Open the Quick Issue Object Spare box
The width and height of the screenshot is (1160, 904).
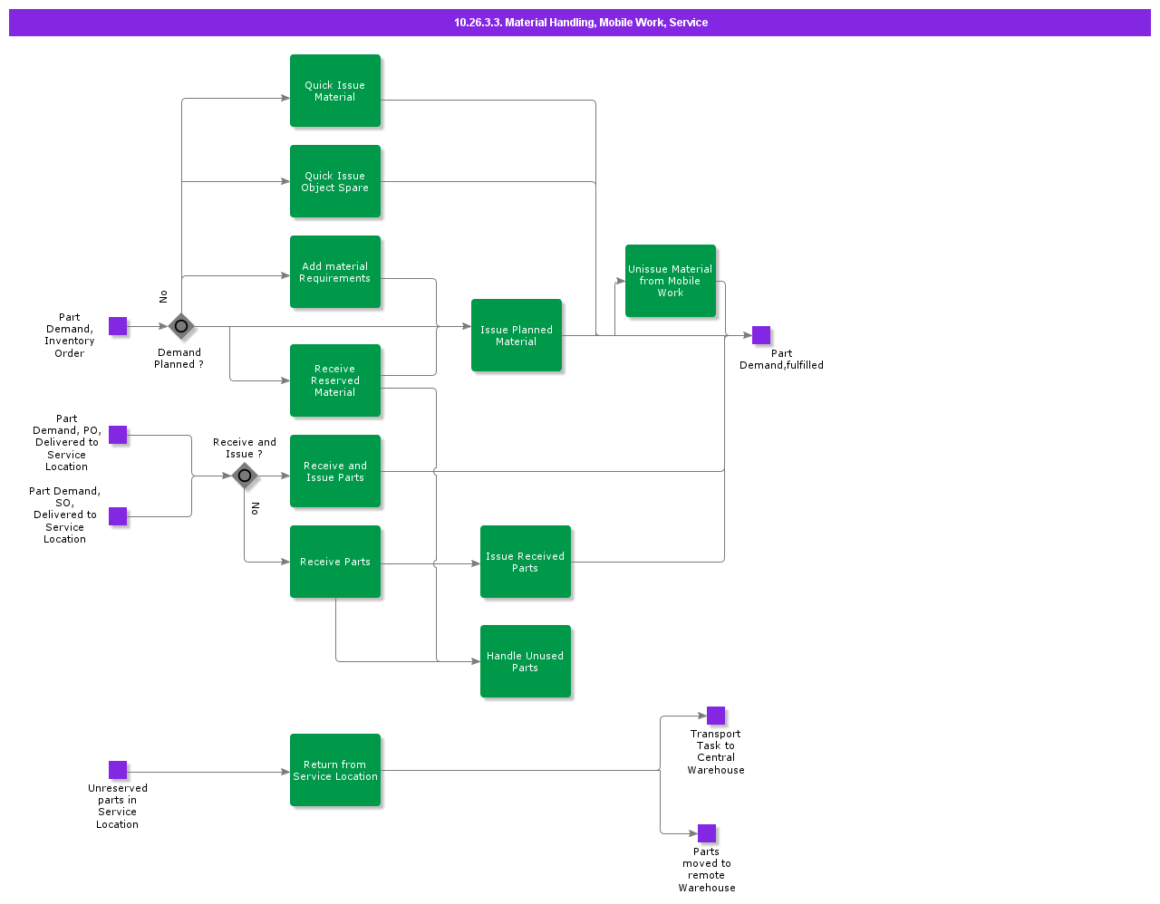335,181
